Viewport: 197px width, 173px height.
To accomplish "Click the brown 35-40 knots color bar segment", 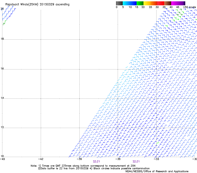I will [x=168, y=3].
